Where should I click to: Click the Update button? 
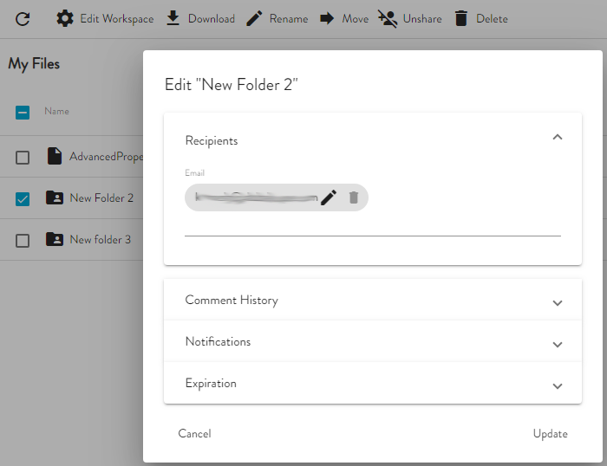550,434
